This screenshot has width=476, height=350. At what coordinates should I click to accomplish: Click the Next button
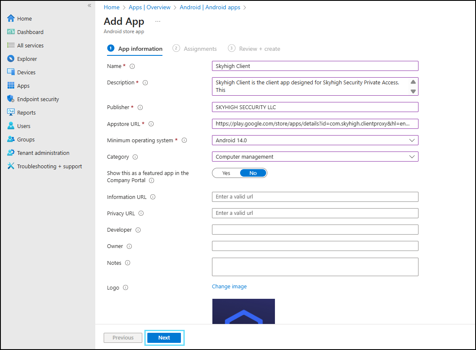click(x=164, y=337)
